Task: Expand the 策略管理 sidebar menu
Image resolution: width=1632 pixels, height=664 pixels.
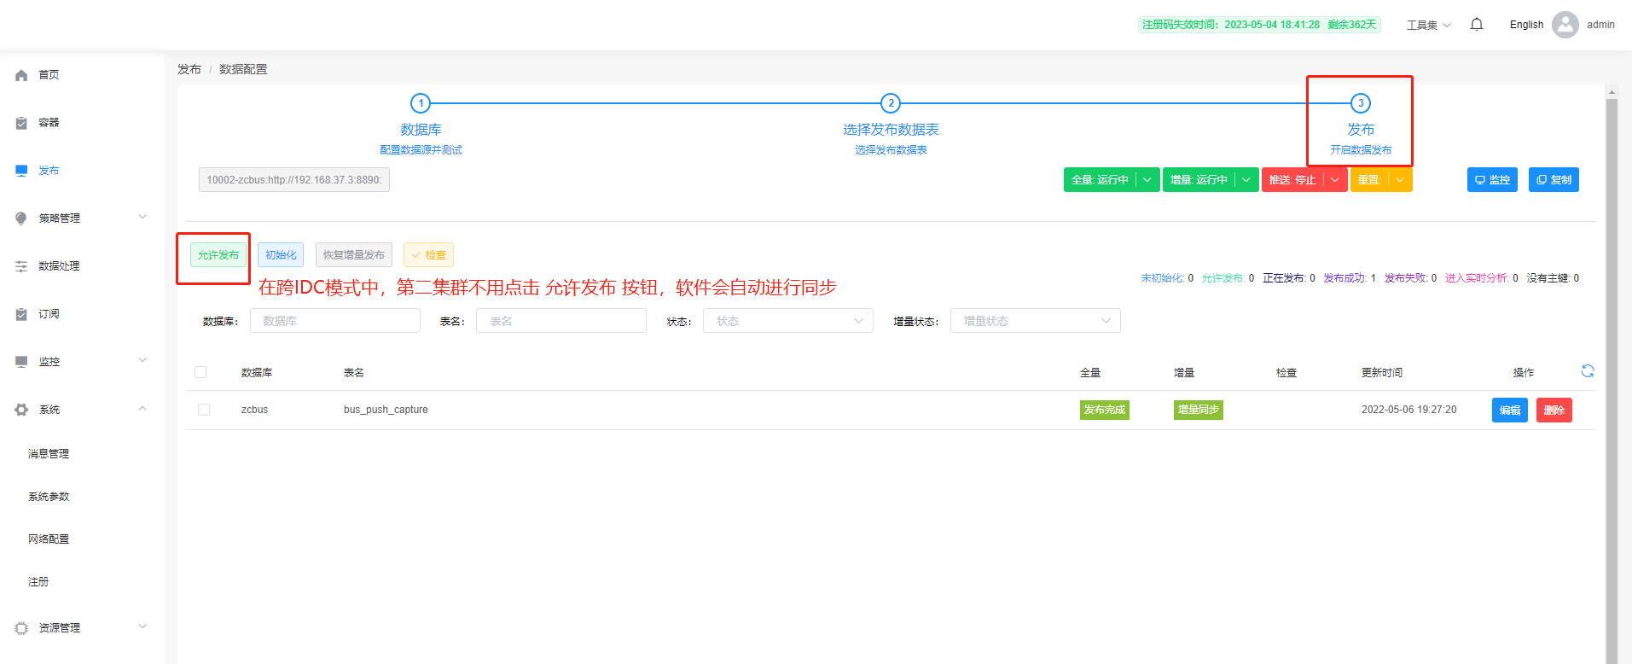Action: (81, 218)
